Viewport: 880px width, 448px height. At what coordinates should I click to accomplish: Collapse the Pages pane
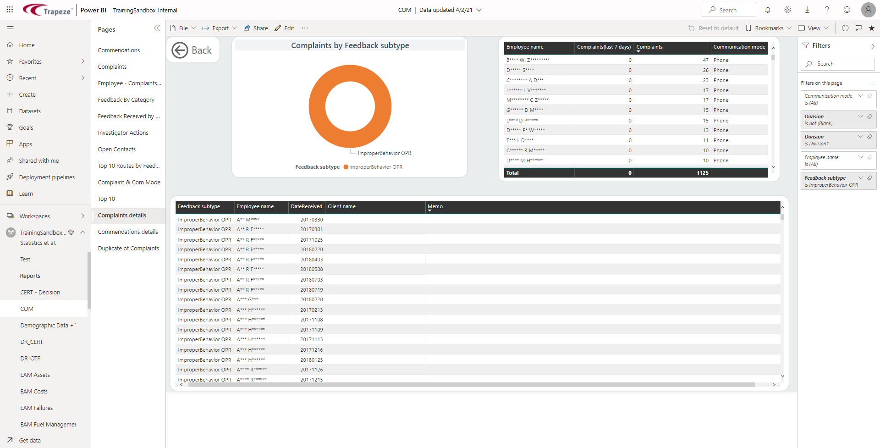157,28
